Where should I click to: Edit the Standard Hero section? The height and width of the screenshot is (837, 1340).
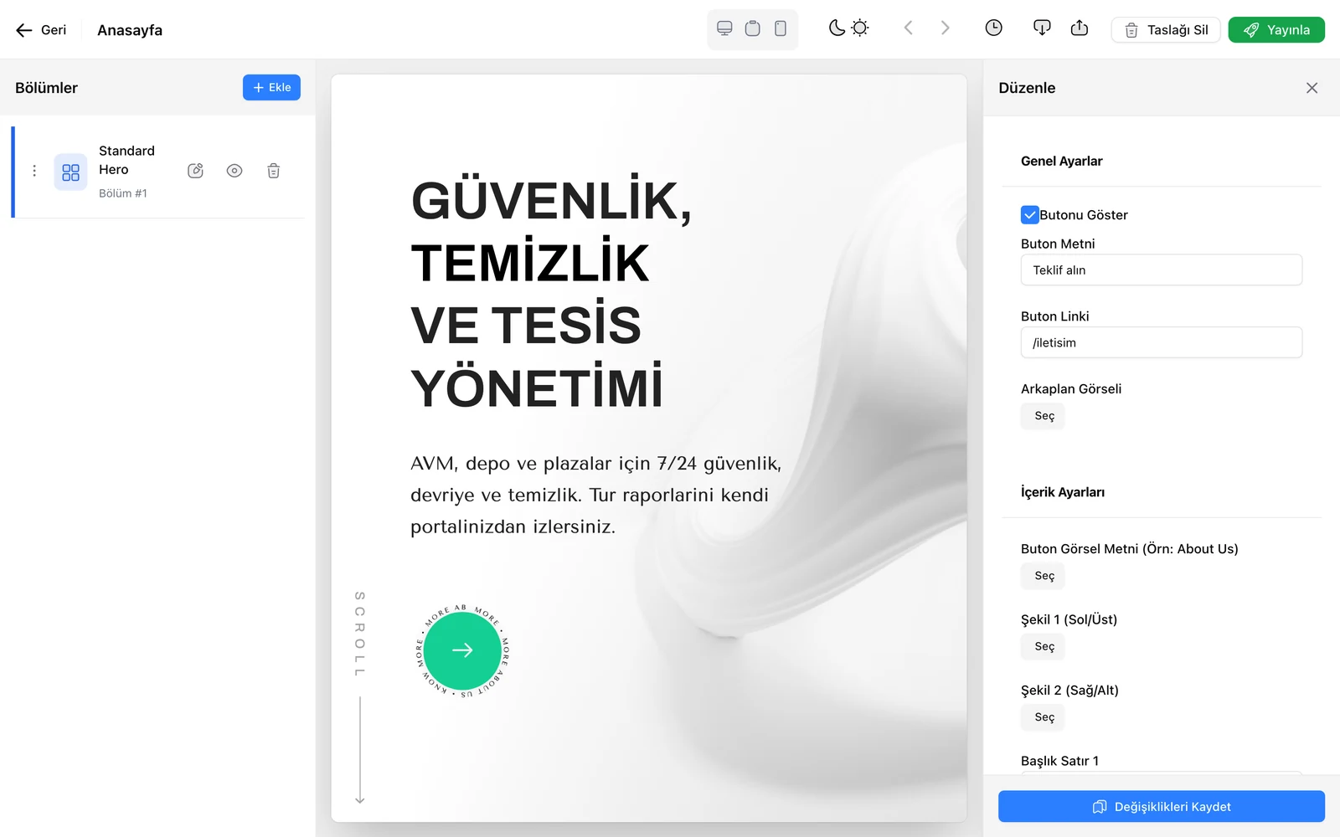coord(196,171)
